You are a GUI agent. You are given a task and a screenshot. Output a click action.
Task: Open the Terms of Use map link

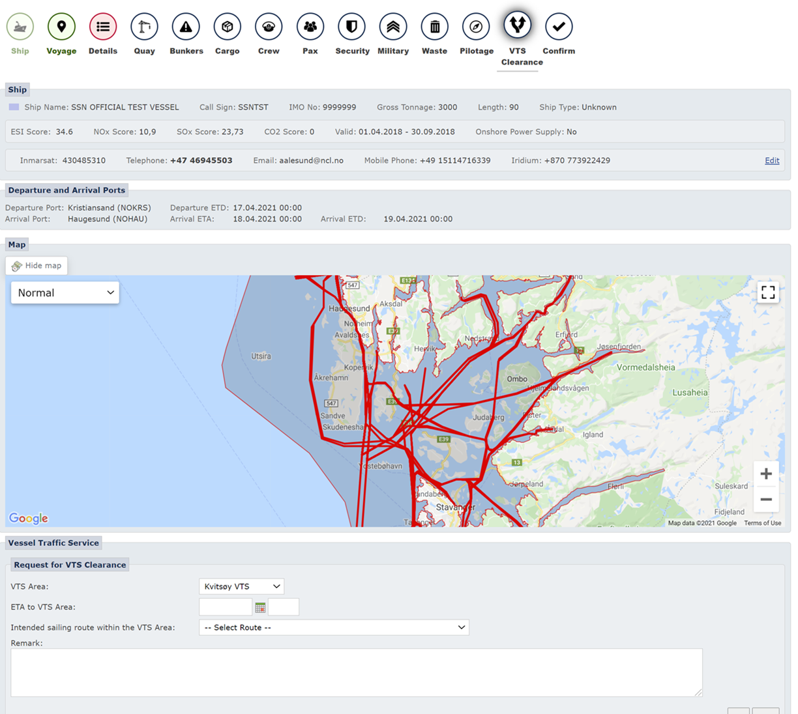[762, 523]
